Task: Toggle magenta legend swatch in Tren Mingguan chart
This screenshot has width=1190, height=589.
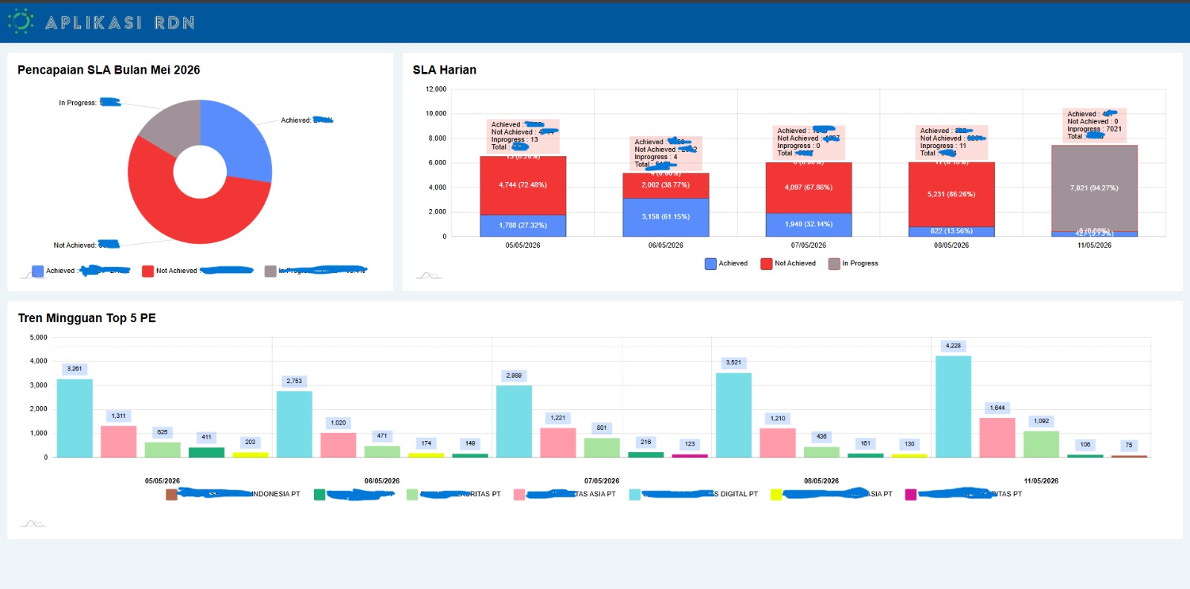Action: coord(910,495)
